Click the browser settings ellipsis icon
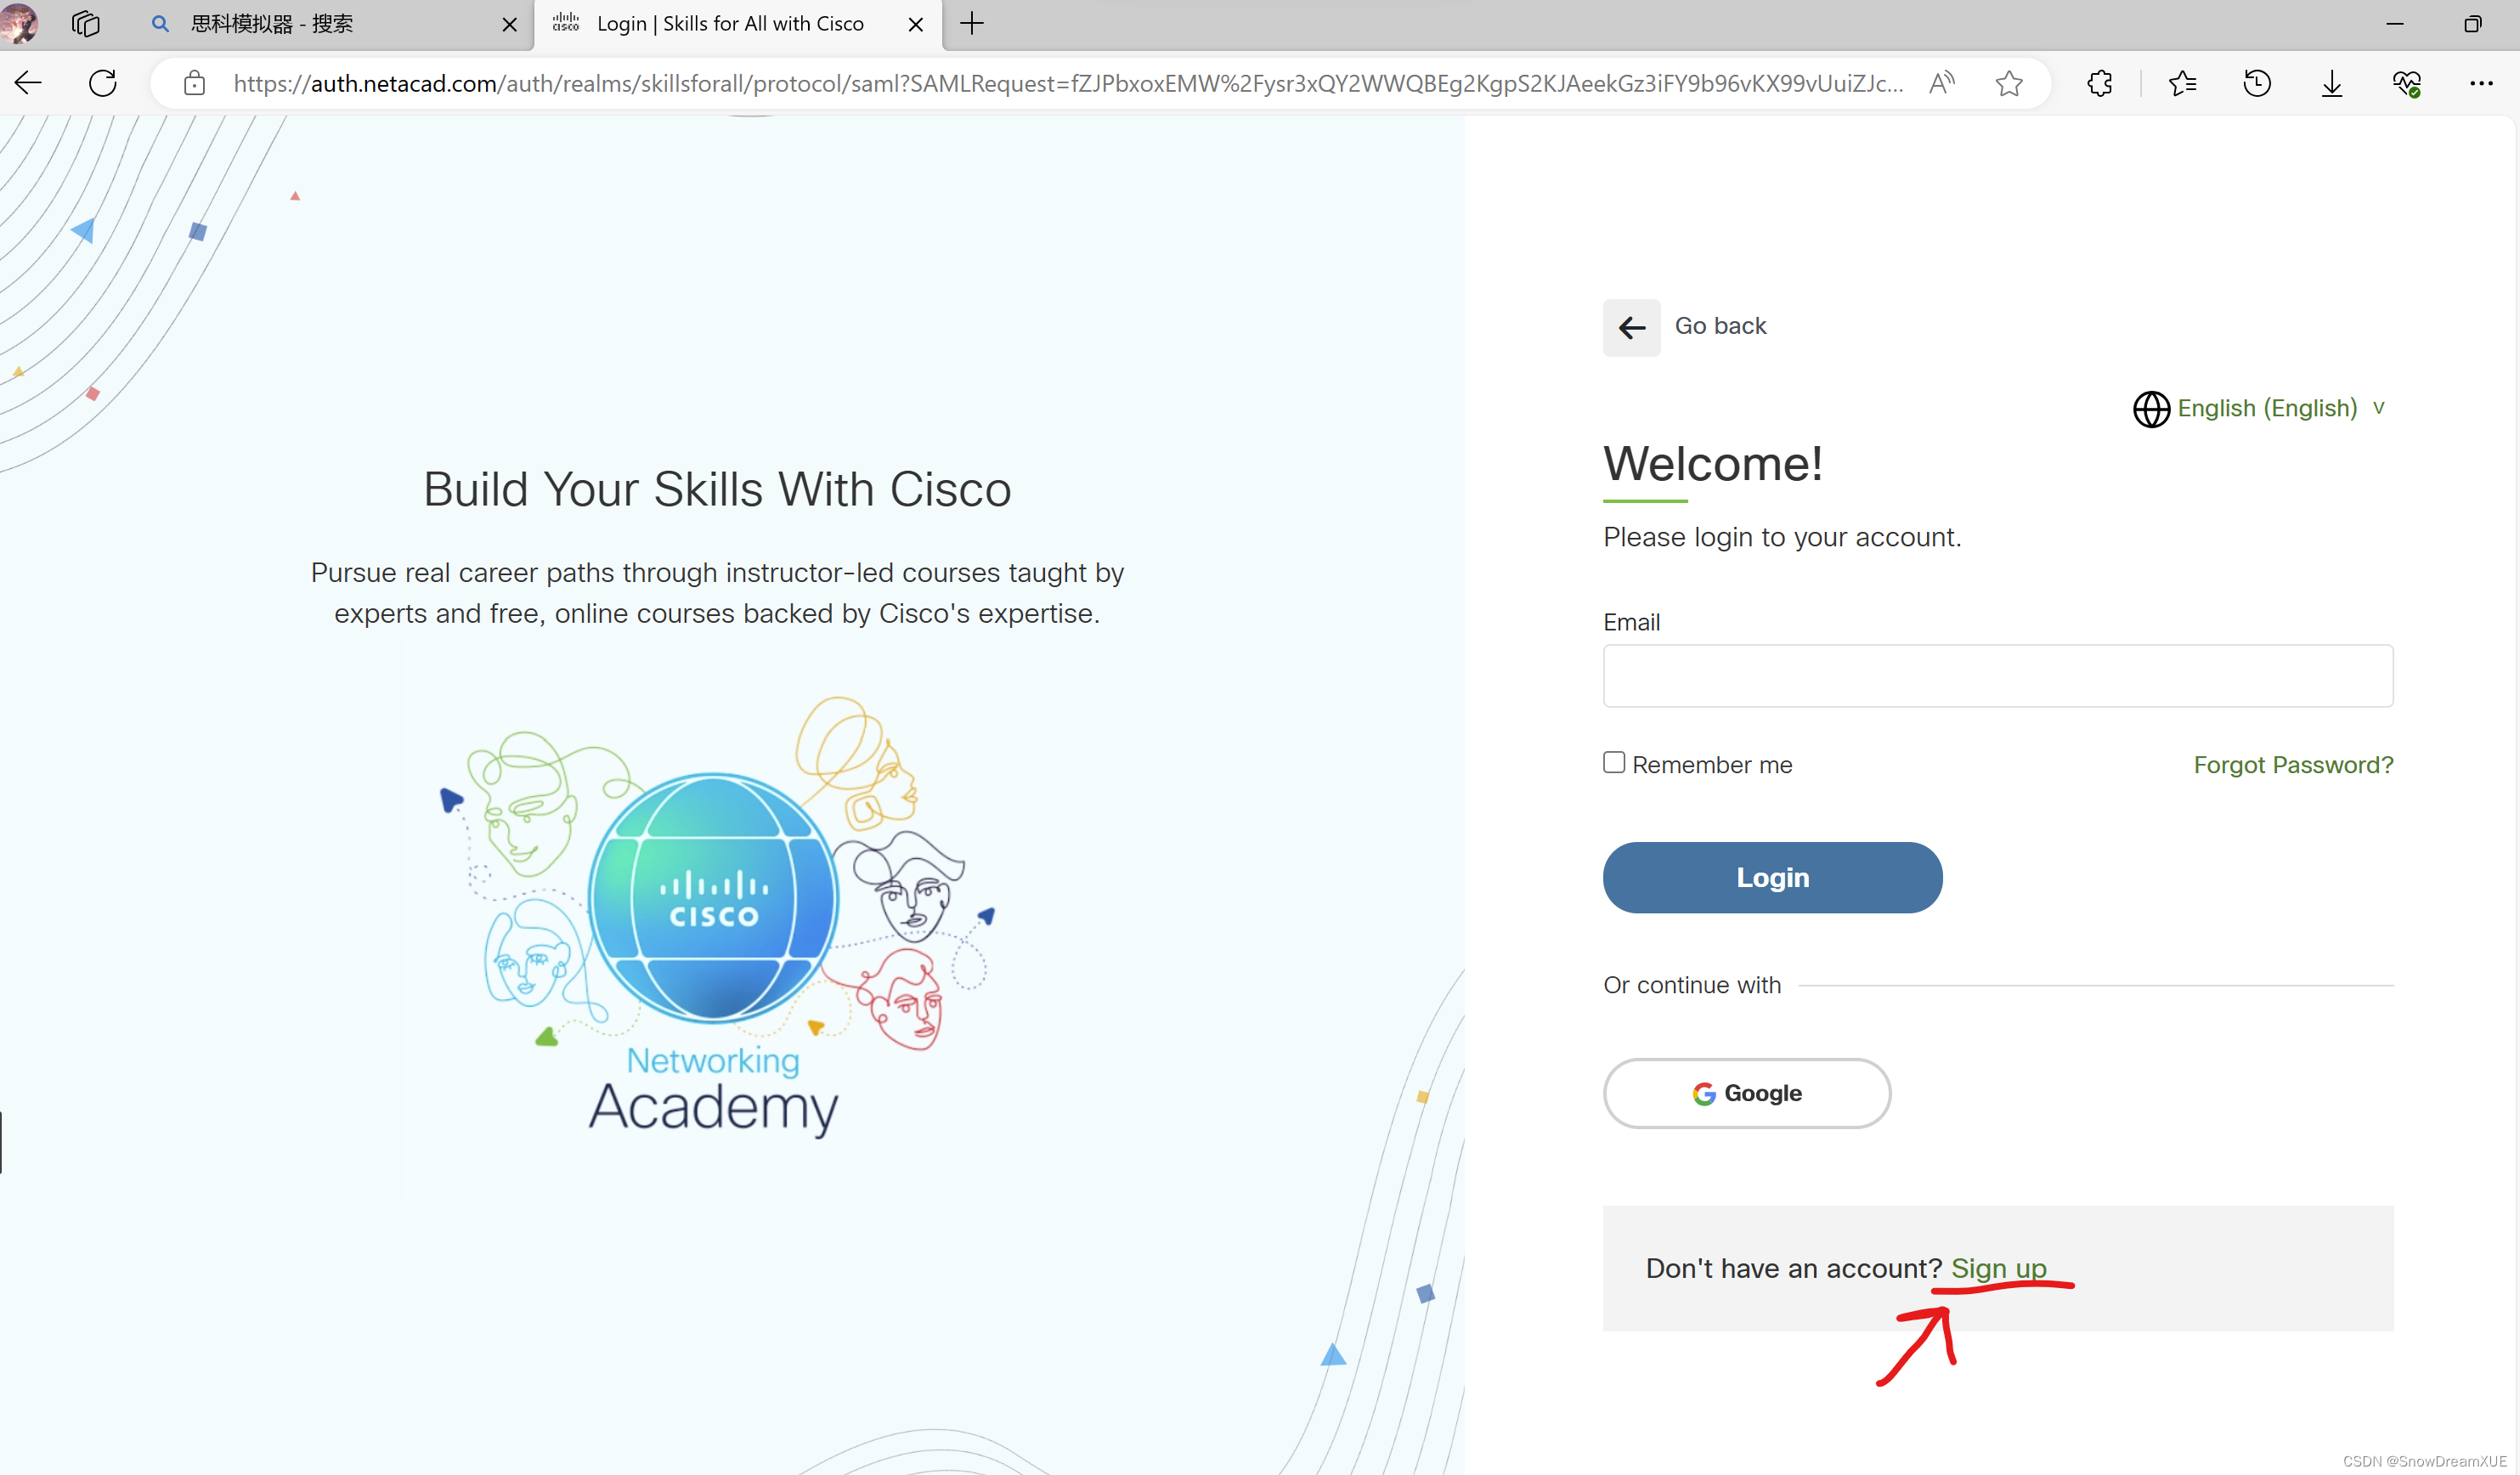This screenshot has width=2520, height=1475. 2482,82
